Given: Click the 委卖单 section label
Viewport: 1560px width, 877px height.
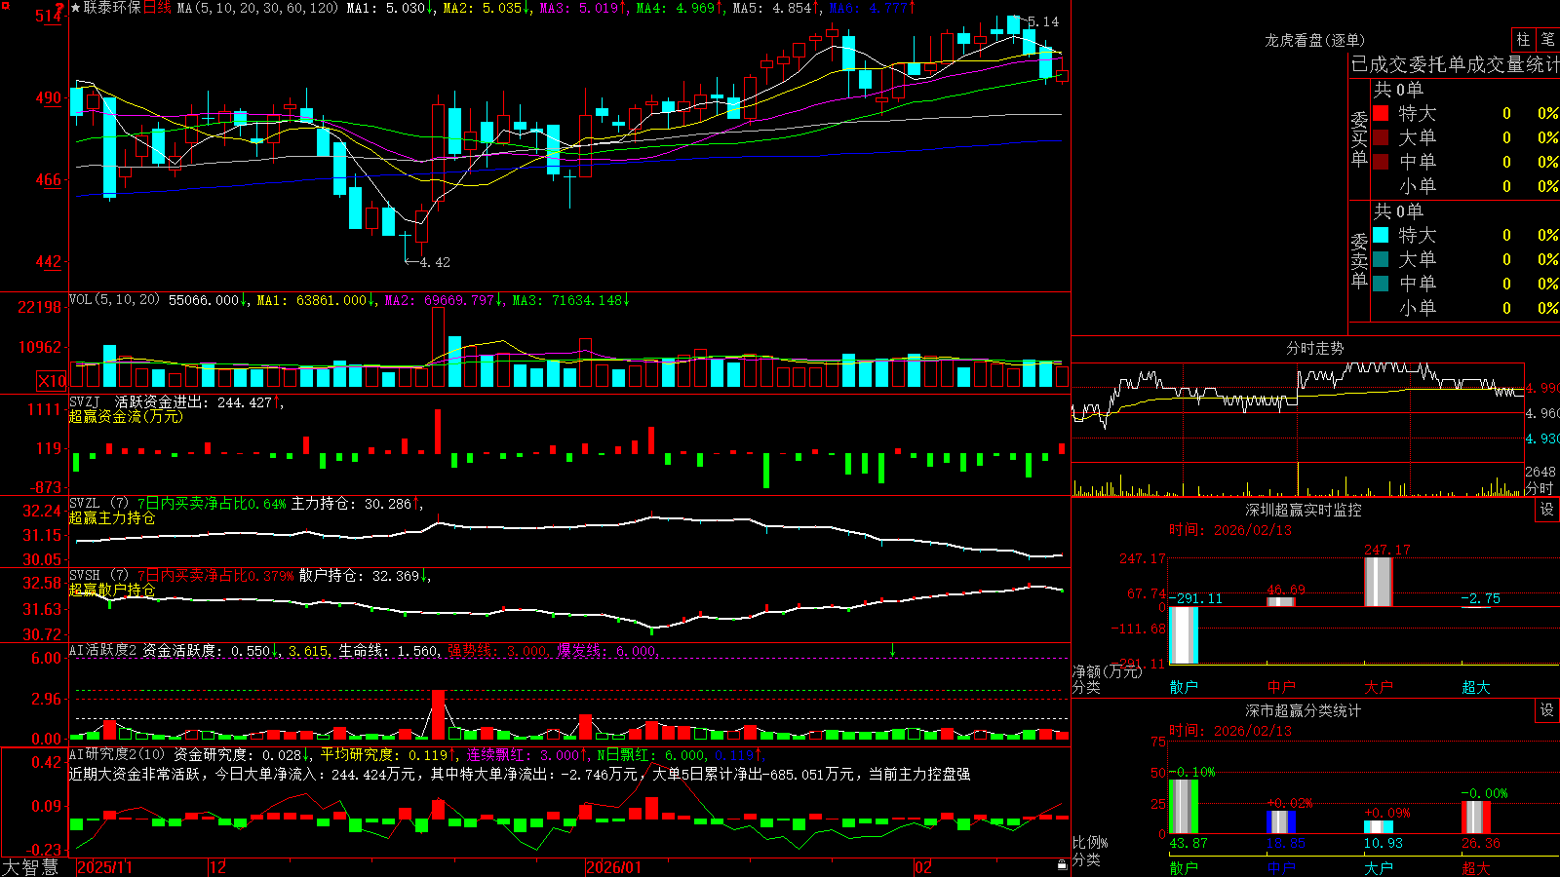Looking at the screenshot, I should [x=1359, y=261].
